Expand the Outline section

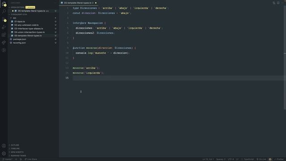(x=14, y=145)
